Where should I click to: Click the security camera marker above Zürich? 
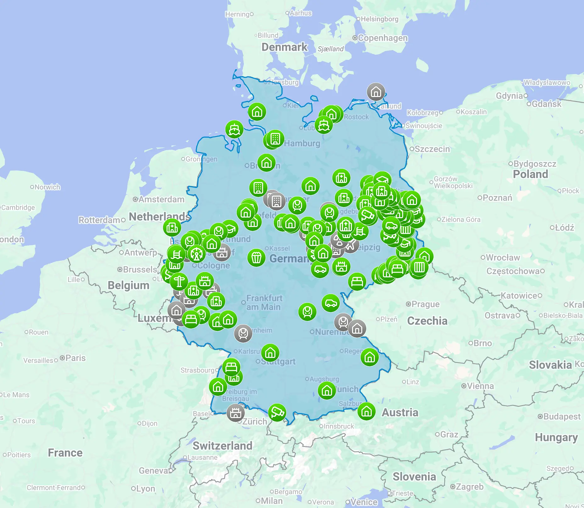point(277,412)
